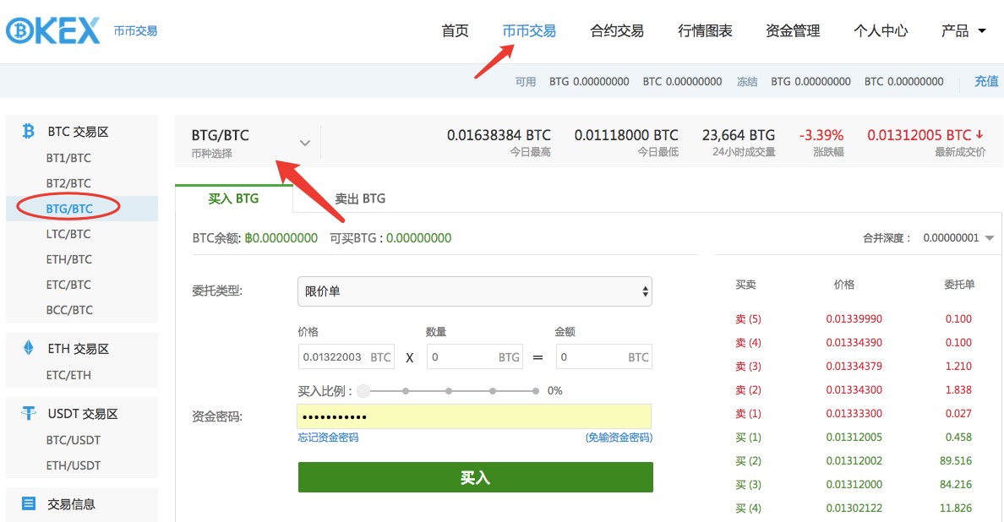The width and height of the screenshot is (1004, 522).
Task: Click the BTC余额 value 0.00000000
Action: [282, 238]
